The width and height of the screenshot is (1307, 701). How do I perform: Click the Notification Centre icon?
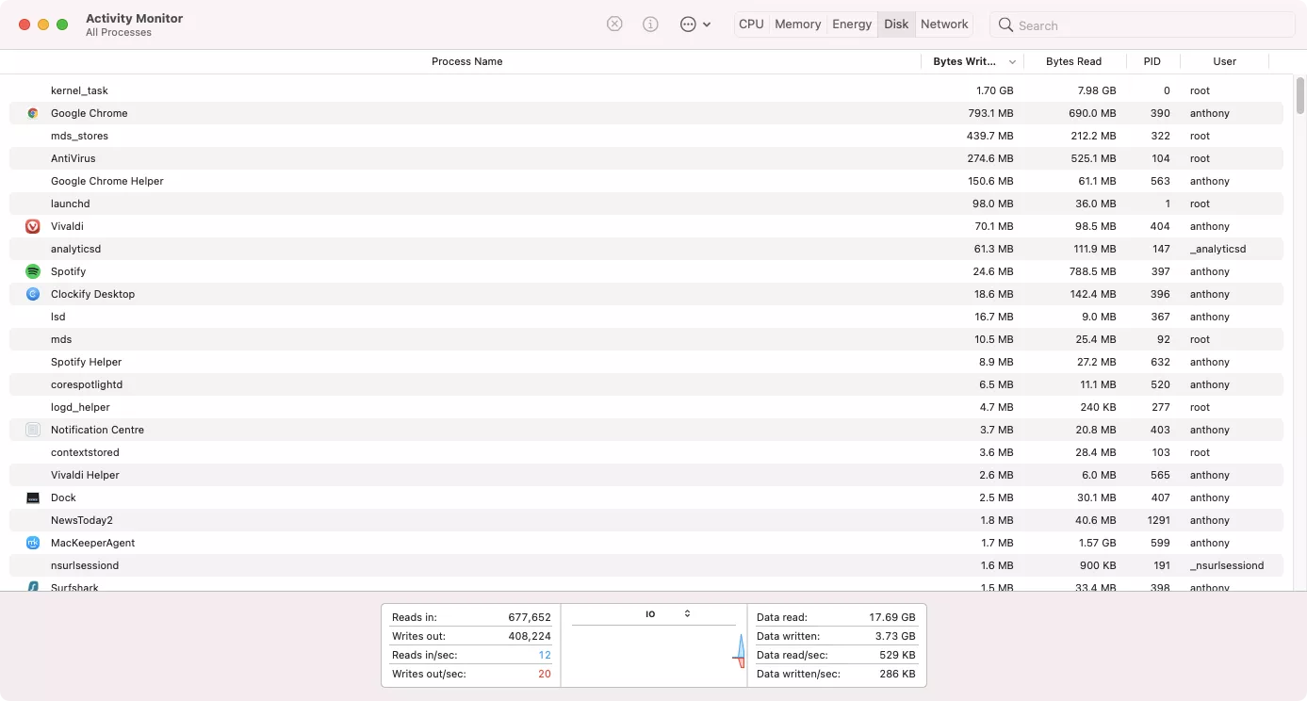[x=33, y=430]
